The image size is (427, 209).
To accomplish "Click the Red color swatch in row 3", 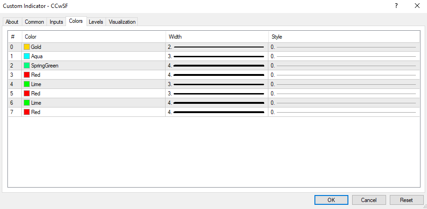I will coord(27,75).
